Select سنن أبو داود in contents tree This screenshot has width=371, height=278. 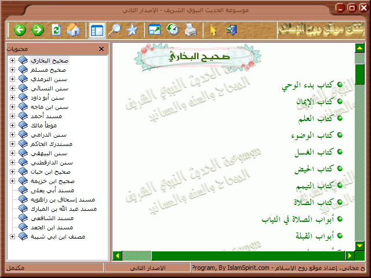48,98
